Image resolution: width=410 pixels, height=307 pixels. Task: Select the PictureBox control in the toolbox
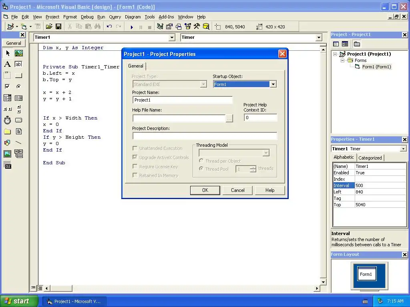(x=18, y=53)
